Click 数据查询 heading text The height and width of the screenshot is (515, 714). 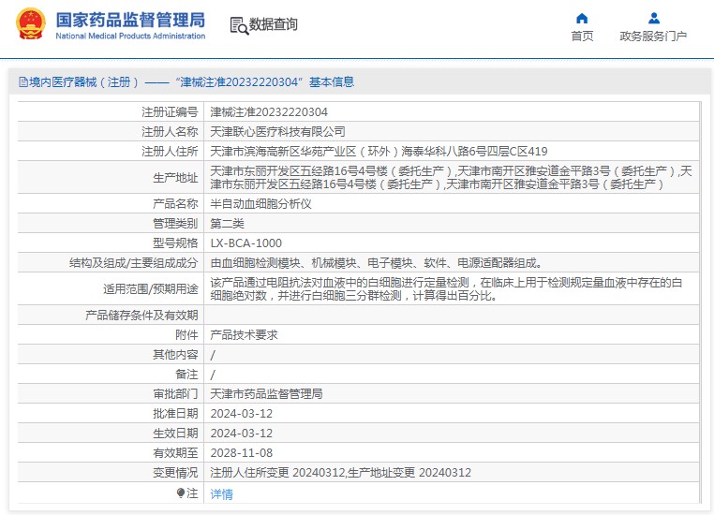pyautogui.click(x=274, y=24)
